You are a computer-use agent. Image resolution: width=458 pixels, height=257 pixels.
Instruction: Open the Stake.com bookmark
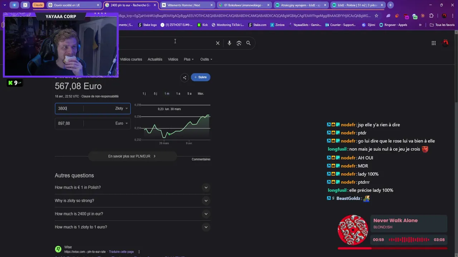coord(257,25)
